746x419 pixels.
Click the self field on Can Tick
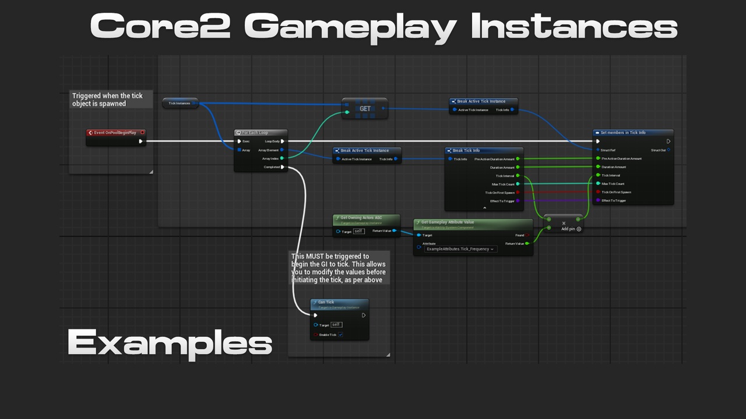point(336,325)
